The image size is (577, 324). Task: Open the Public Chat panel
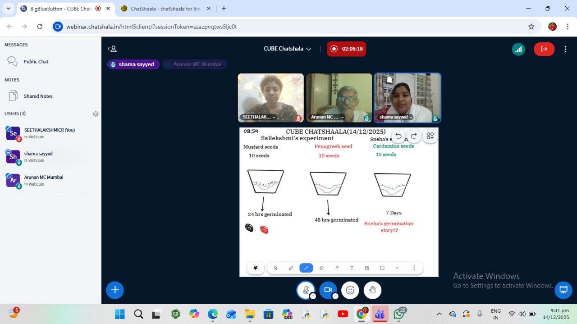point(36,62)
